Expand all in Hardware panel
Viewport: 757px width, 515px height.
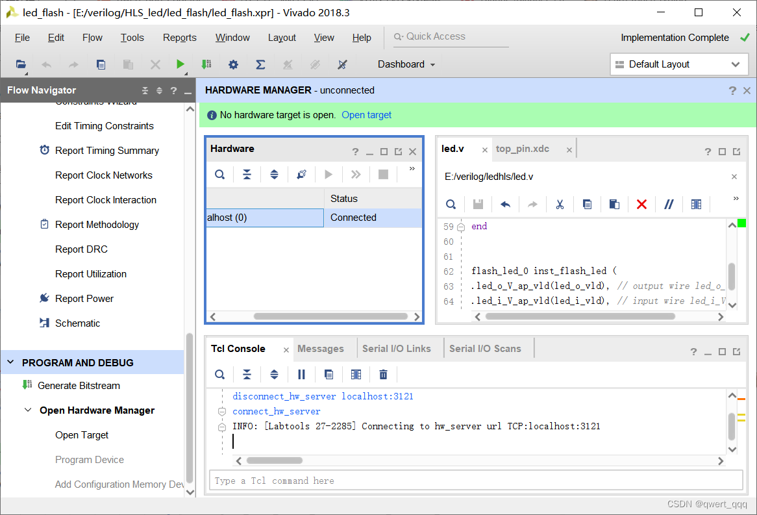(274, 175)
